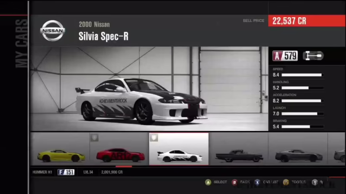Click the BRAKING label
Screen dimensions: 346x194
click(x=279, y=121)
